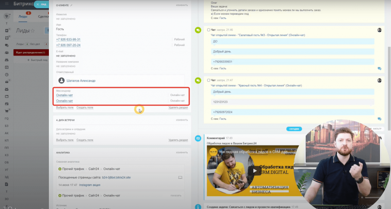Open the АК sidebar menu item
The height and width of the screenshot is (209, 391).
tap(7, 133)
